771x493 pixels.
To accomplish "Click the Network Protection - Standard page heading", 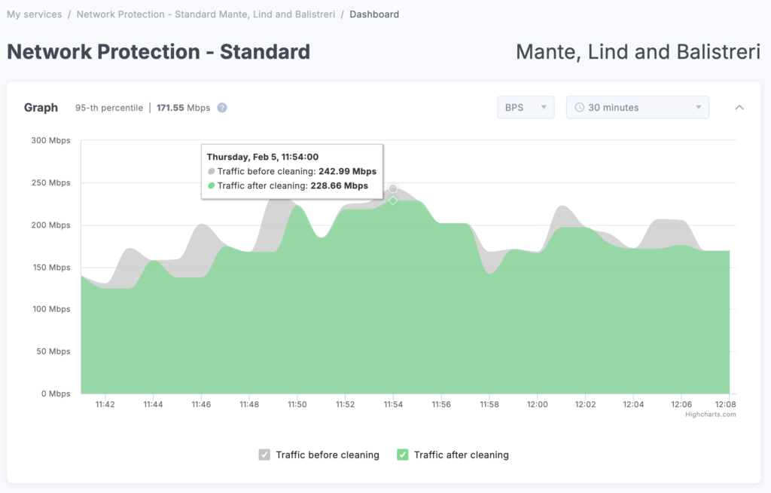I will 158,52.
